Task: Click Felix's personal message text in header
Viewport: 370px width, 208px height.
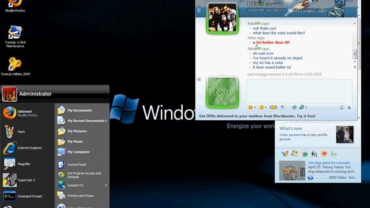Action: [287, 10]
